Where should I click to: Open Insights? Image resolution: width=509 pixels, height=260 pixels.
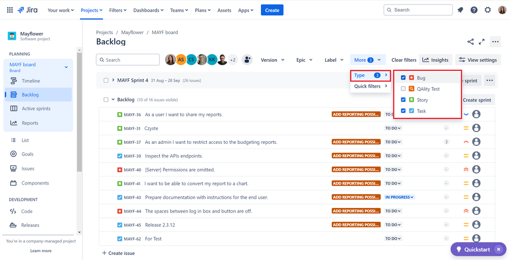[435, 60]
